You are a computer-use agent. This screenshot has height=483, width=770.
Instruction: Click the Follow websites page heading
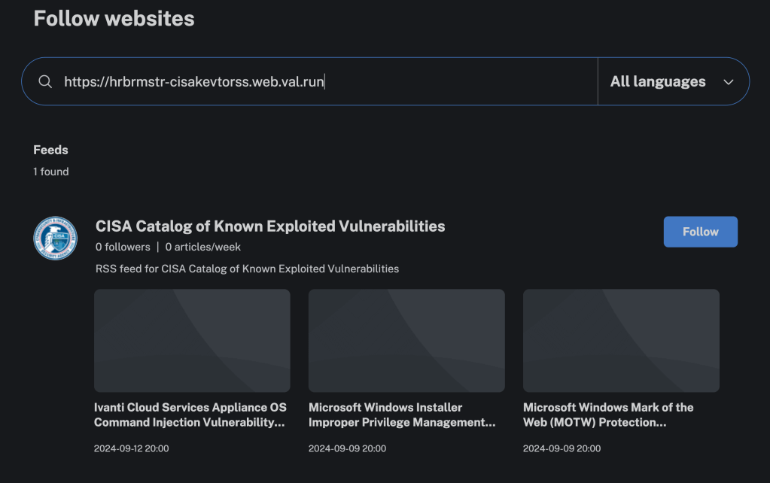pos(114,19)
